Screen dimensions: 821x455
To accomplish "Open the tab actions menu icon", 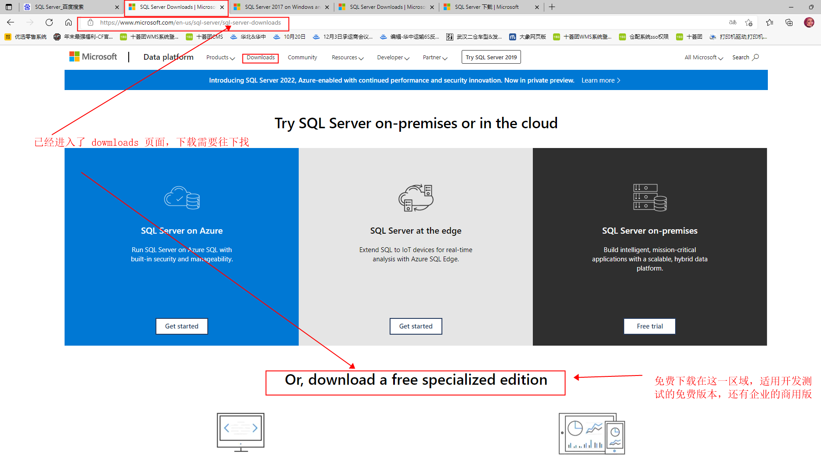I will tap(9, 7).
